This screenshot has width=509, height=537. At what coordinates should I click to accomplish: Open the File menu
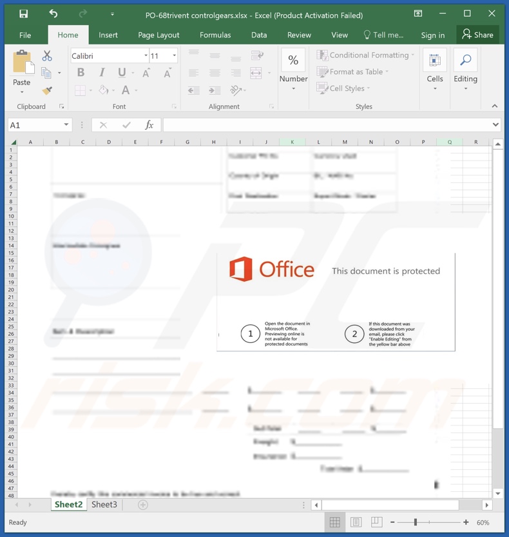pyautogui.click(x=25, y=35)
